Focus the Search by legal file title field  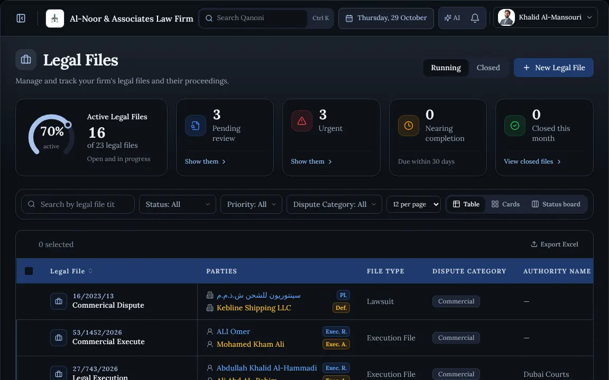78,204
